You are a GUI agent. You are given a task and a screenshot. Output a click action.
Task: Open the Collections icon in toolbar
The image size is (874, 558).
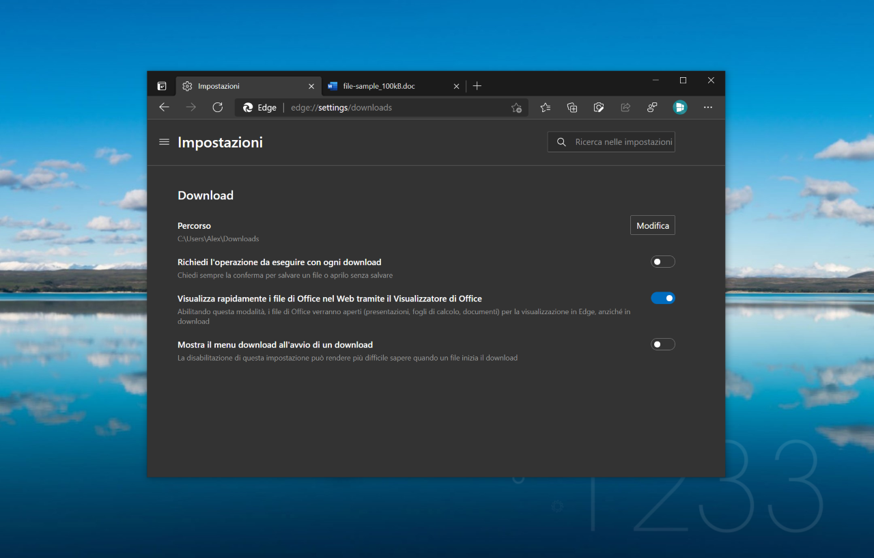pos(572,107)
